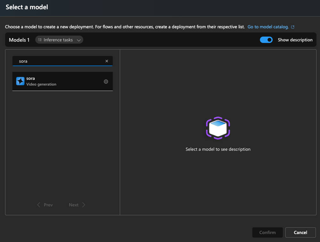Select the sora Video generation list item

pos(62,81)
